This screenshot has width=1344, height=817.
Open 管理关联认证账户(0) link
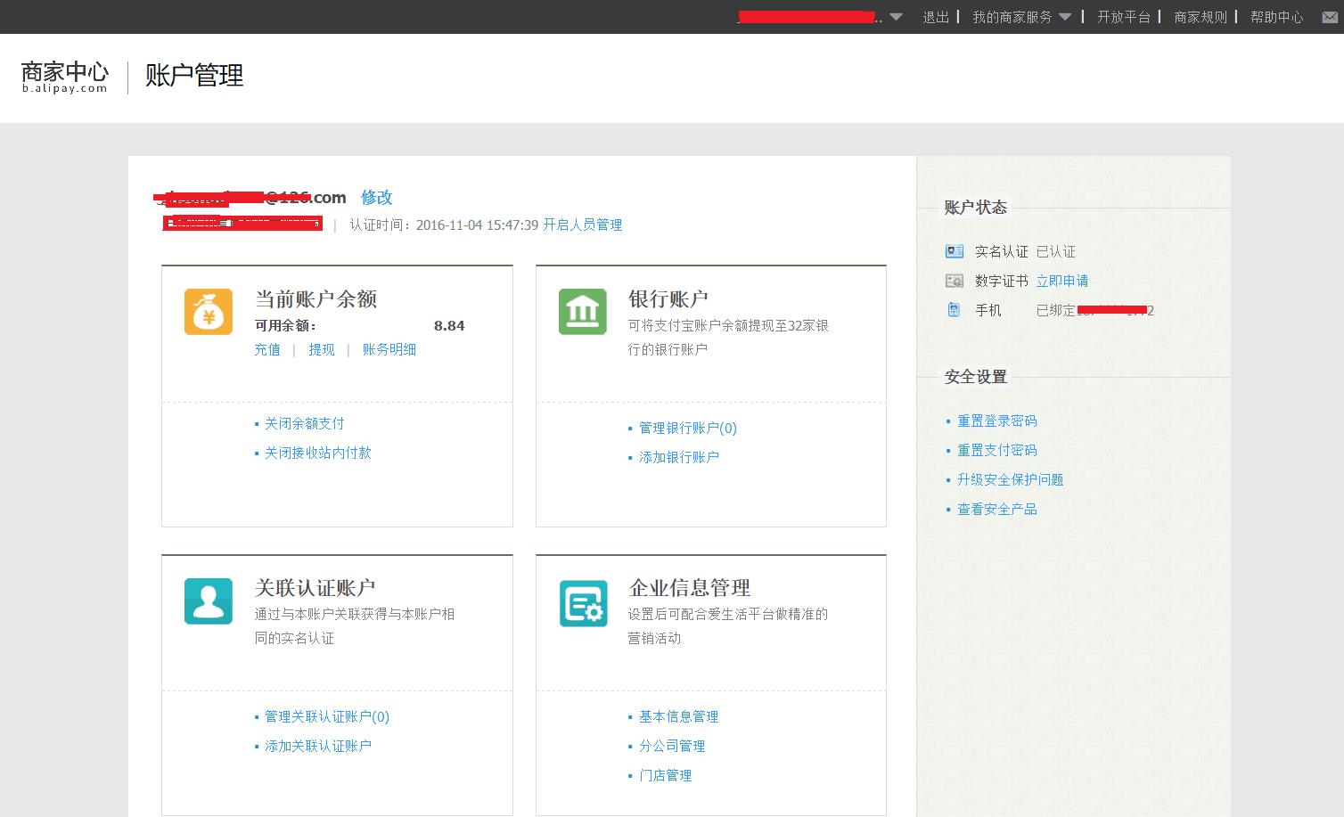coord(327,716)
